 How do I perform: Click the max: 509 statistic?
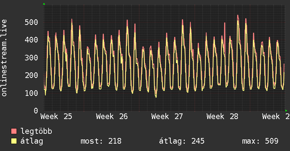click(x=260, y=141)
